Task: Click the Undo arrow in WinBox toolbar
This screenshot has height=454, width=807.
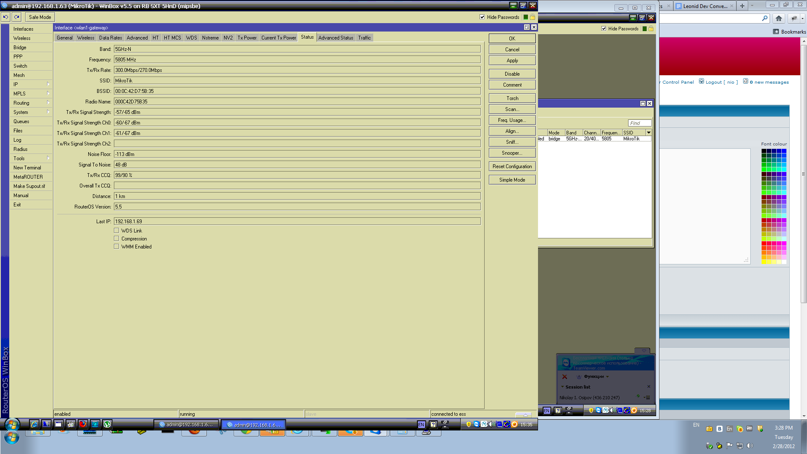Action: (x=5, y=17)
